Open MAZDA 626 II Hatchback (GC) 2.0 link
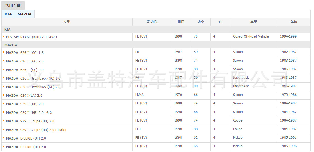The height and width of the screenshot is (152, 314). coord(33,87)
